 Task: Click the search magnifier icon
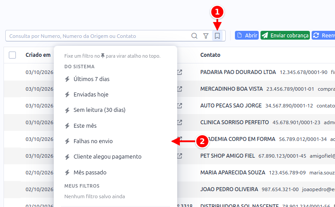click(194, 36)
